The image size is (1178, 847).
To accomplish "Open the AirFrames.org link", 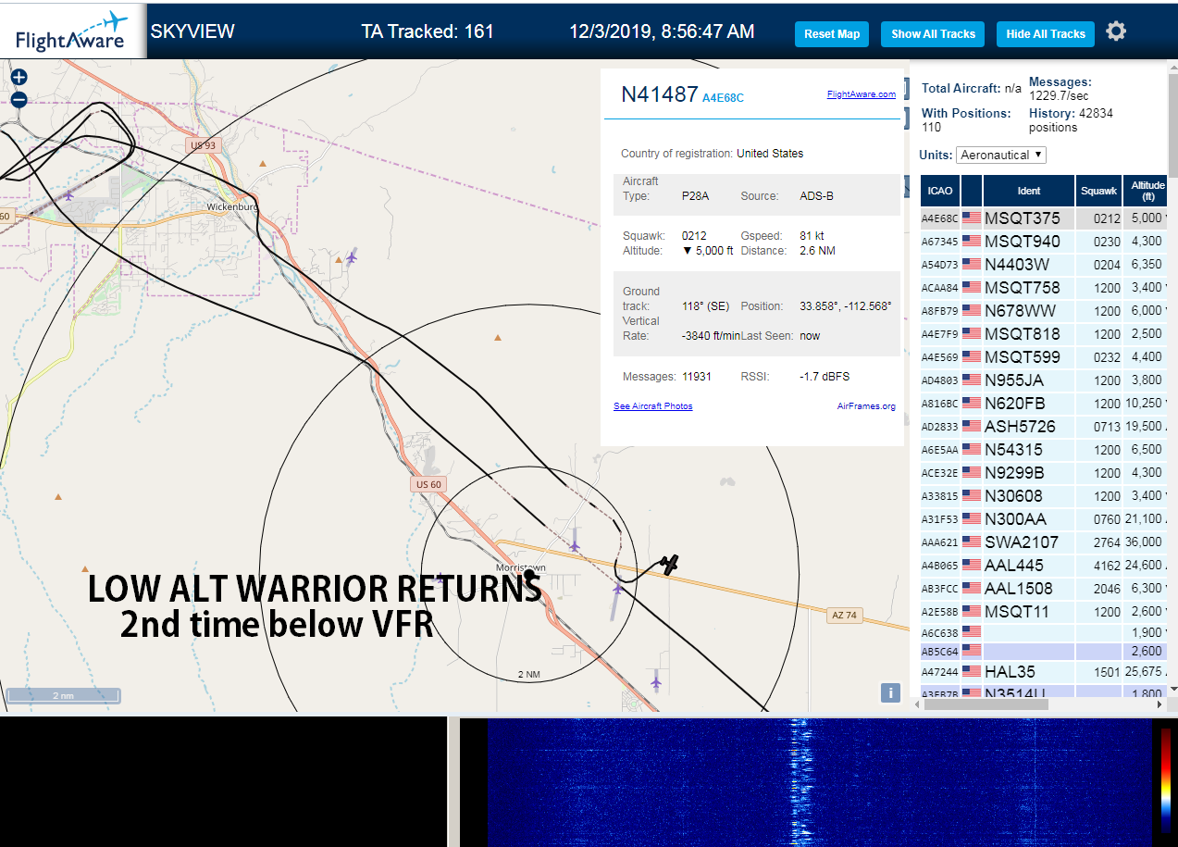I will [866, 406].
